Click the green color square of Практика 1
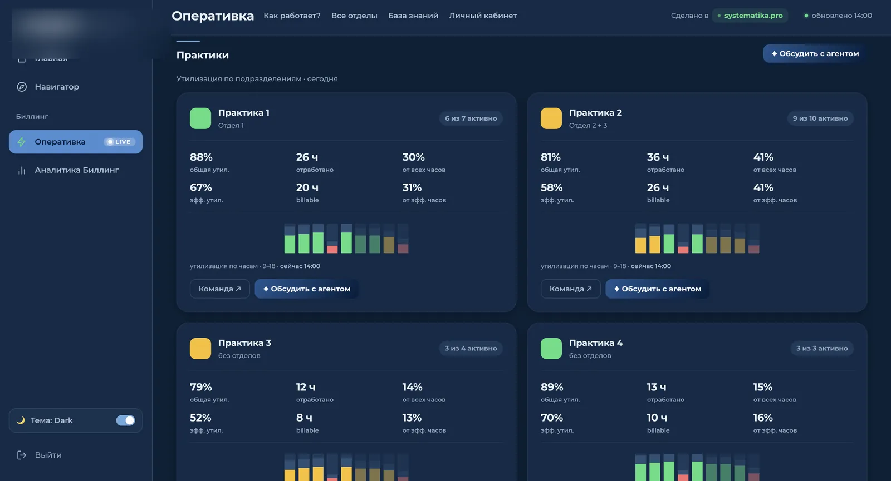Image resolution: width=891 pixels, height=481 pixels. pos(200,118)
